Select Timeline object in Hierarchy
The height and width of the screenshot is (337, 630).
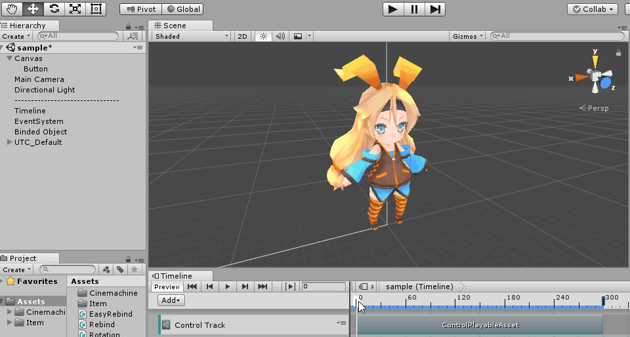pyautogui.click(x=30, y=110)
